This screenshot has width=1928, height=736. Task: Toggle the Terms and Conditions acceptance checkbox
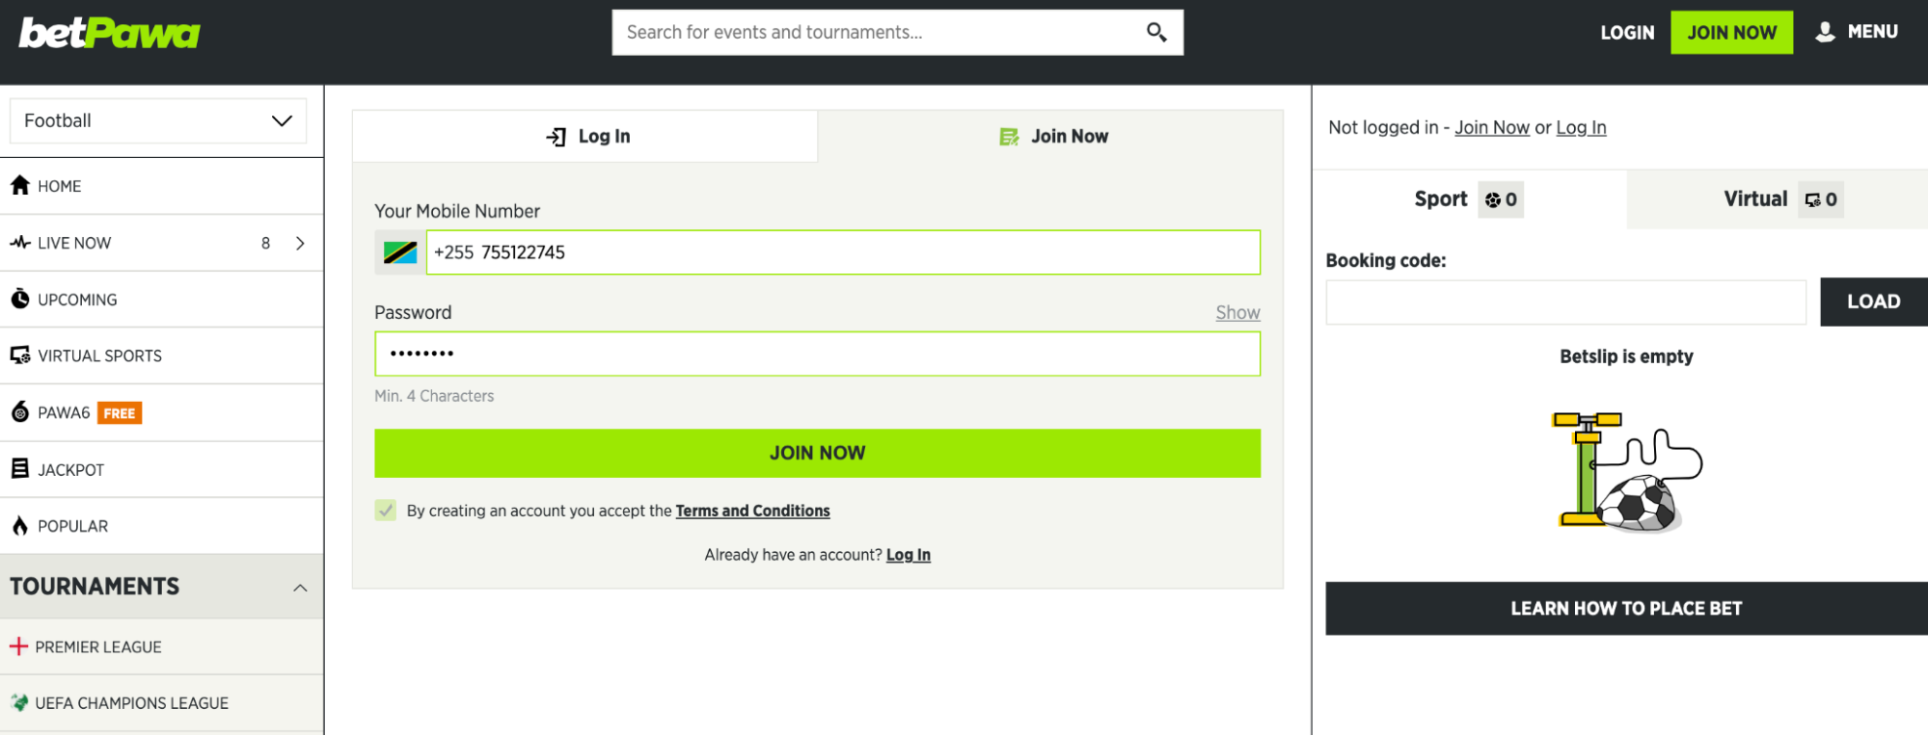[386, 511]
